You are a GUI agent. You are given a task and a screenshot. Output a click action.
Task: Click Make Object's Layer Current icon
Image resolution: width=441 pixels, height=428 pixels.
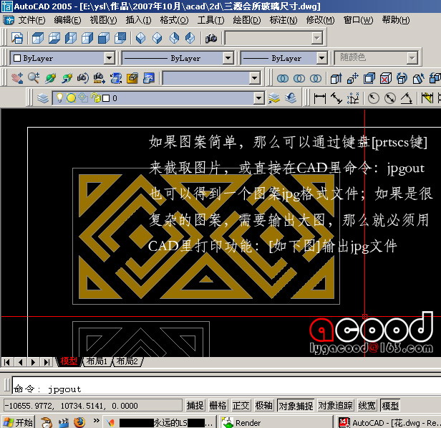[274, 98]
